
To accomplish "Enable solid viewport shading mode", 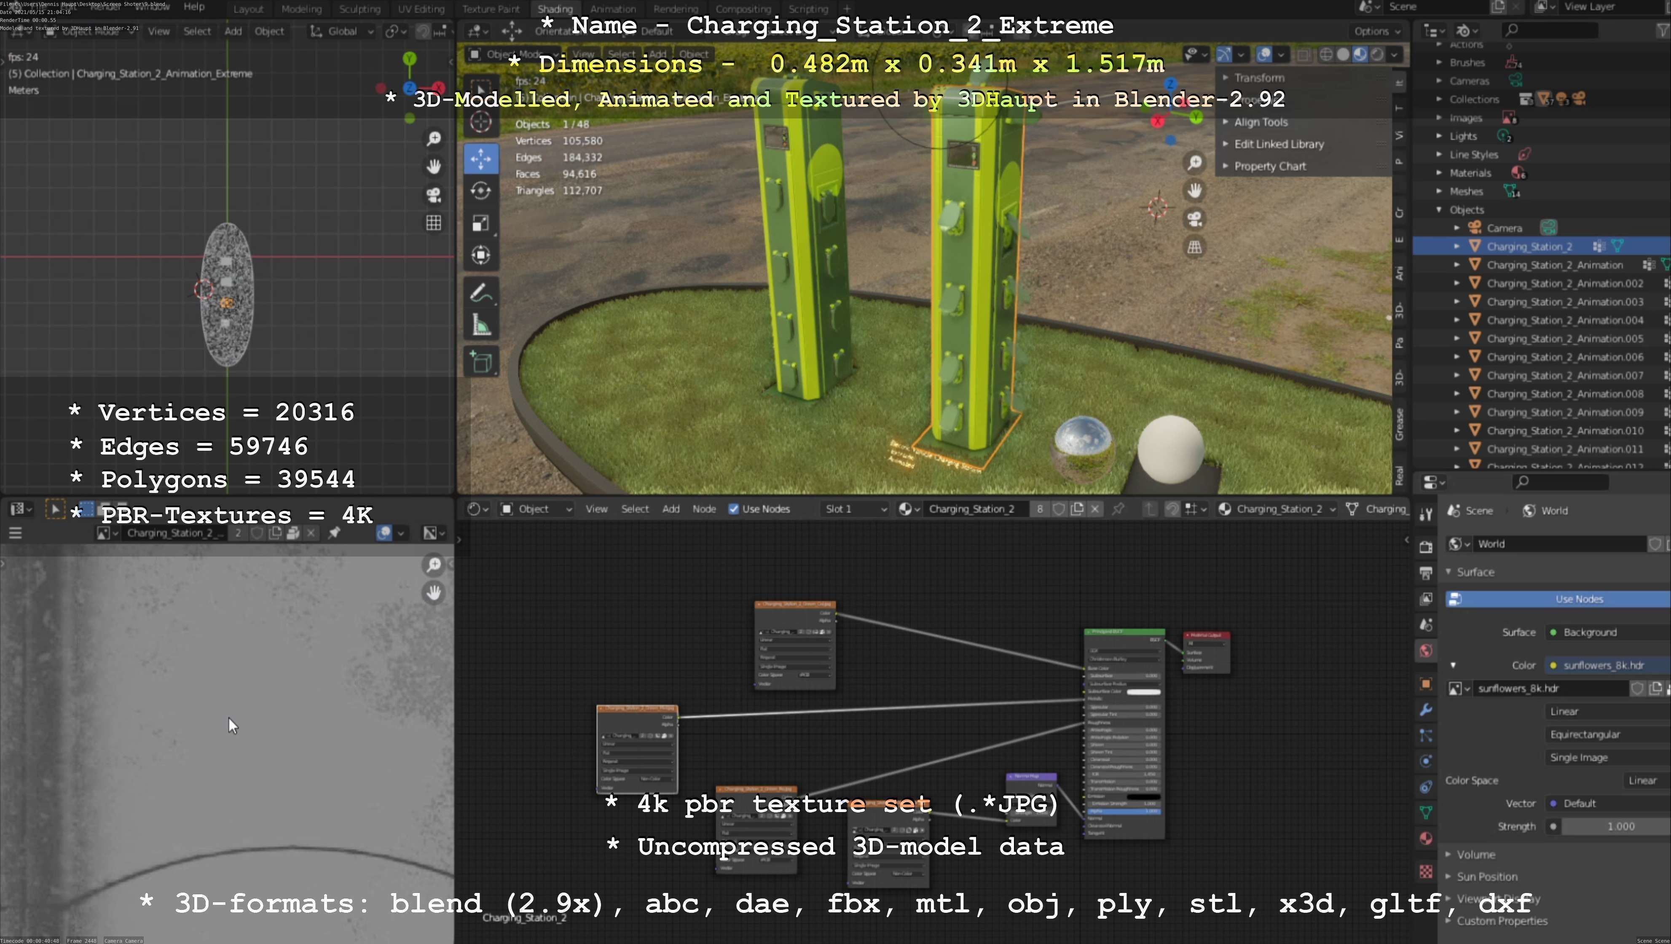I will coord(1344,54).
